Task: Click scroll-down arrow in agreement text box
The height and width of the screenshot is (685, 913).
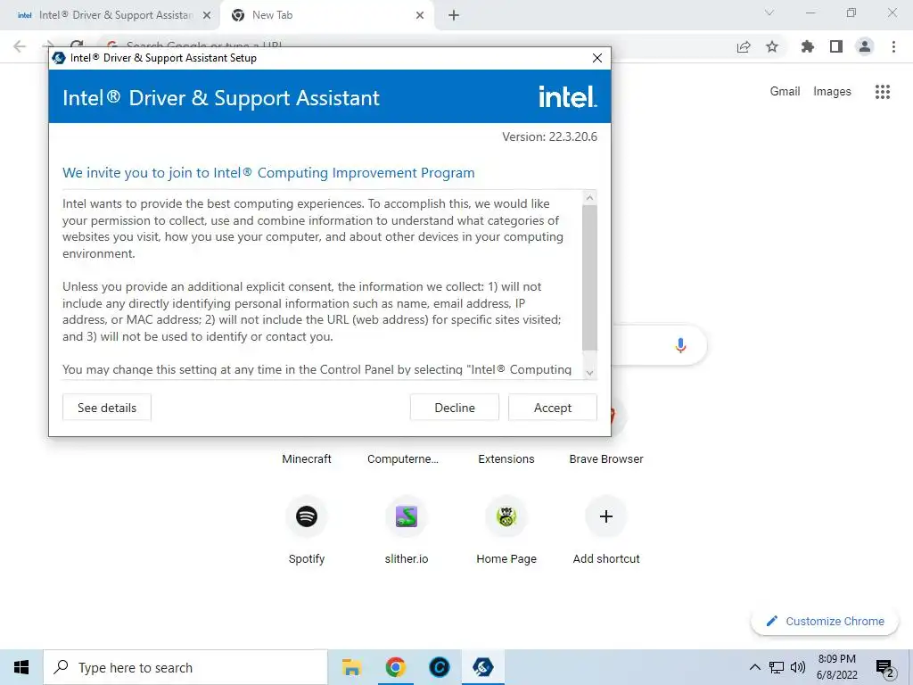Action: [x=589, y=373]
